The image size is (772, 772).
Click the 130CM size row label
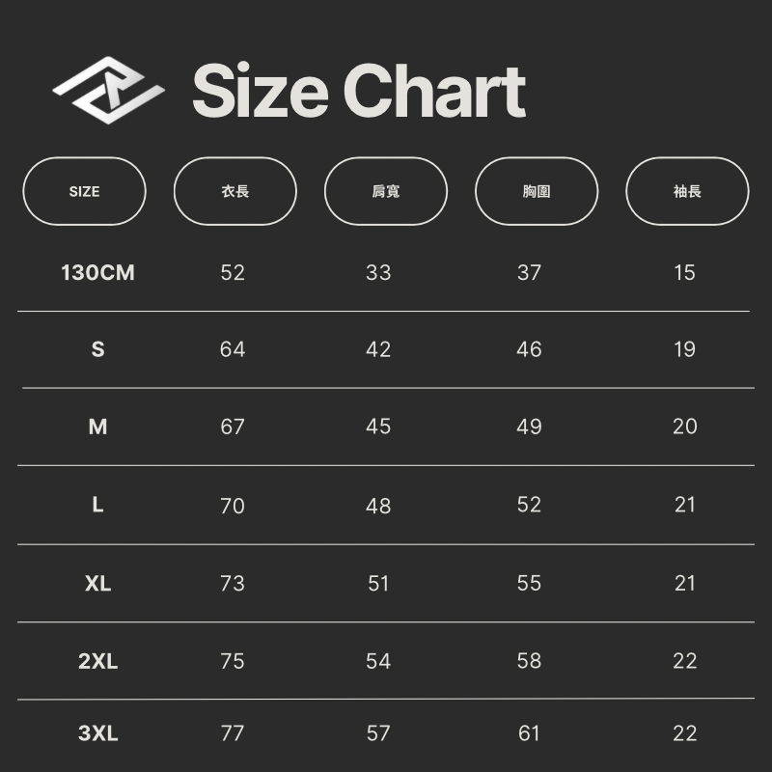(x=97, y=273)
